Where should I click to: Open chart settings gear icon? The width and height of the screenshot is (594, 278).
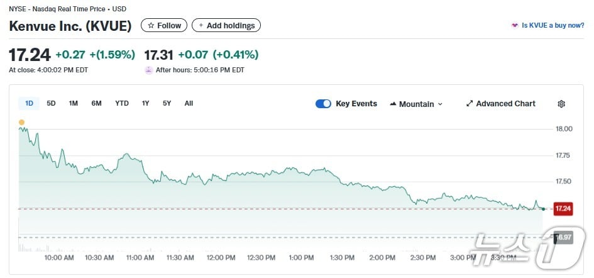561,104
